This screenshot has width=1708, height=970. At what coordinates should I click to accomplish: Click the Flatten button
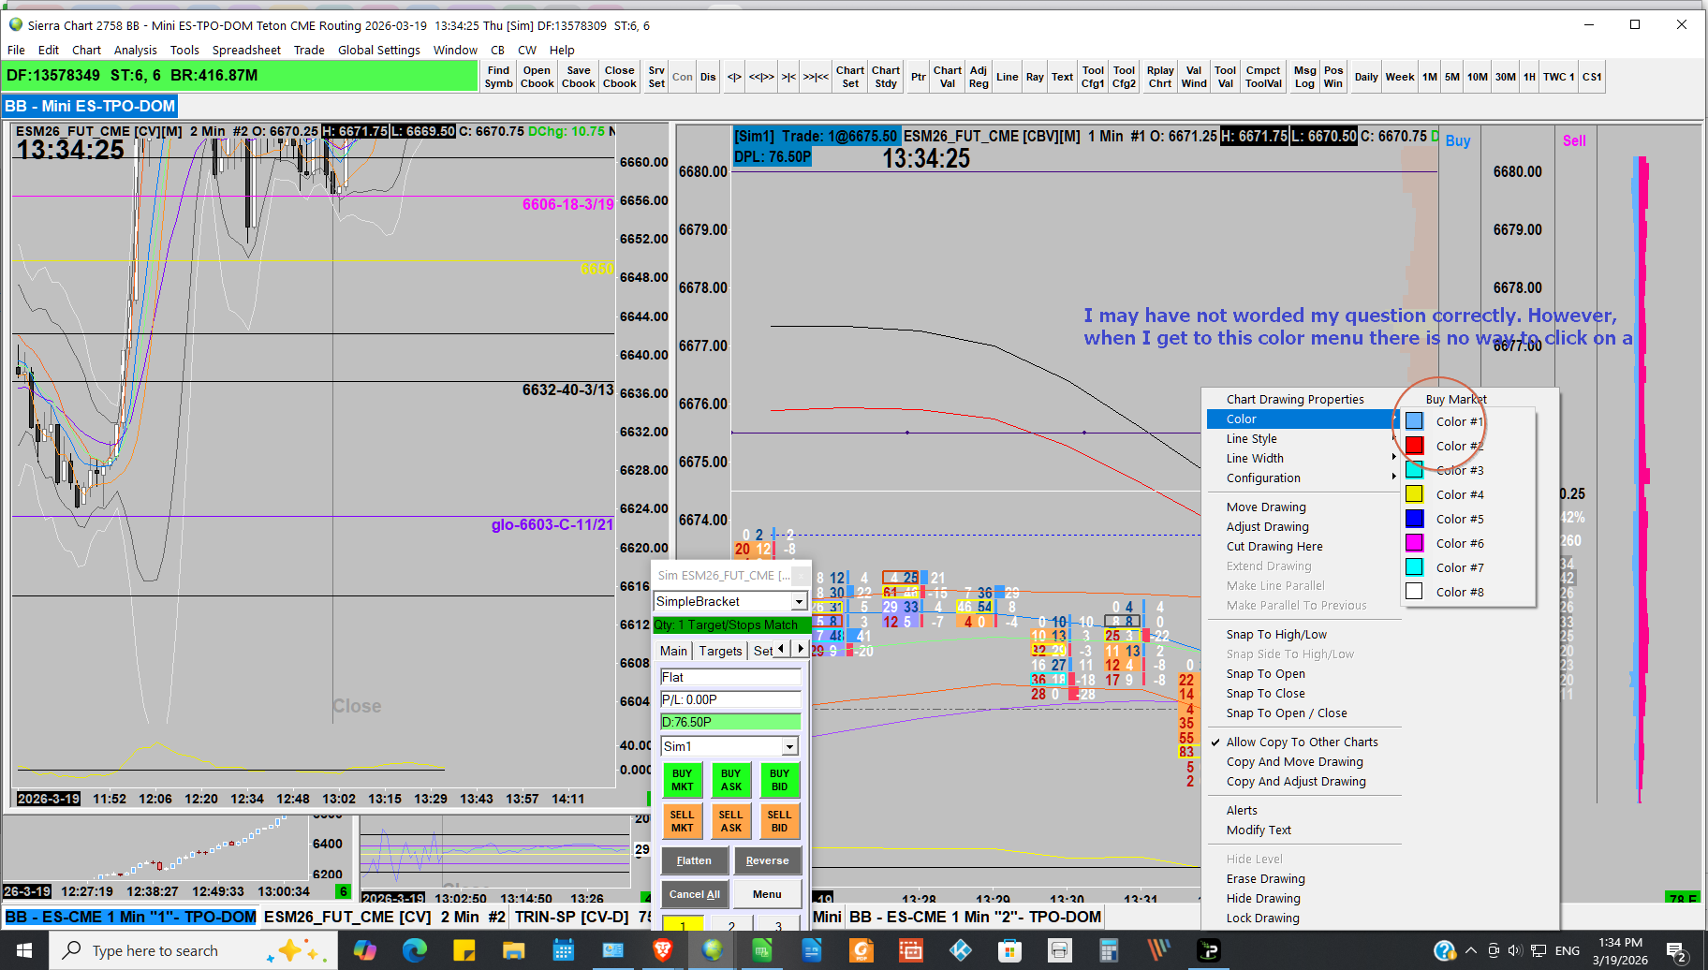(694, 860)
